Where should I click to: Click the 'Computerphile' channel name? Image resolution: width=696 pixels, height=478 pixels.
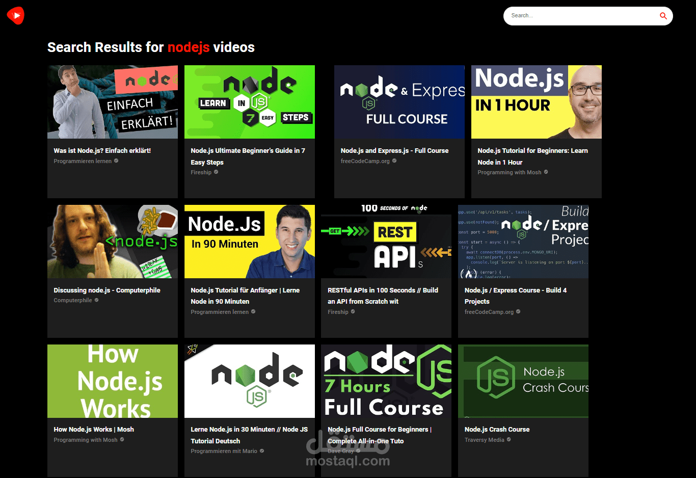[x=73, y=300]
